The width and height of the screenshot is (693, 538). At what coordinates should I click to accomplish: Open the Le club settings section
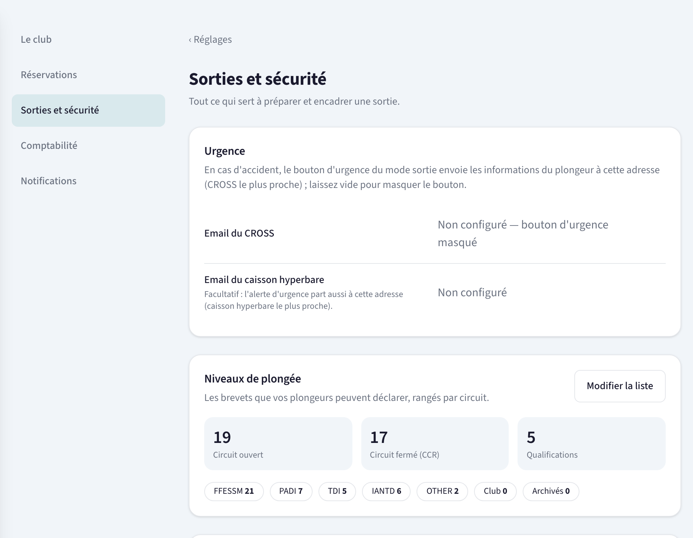[88, 39]
